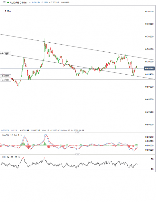
Task: Click the 0.70400 price axis label
Action: click(x=149, y=11)
